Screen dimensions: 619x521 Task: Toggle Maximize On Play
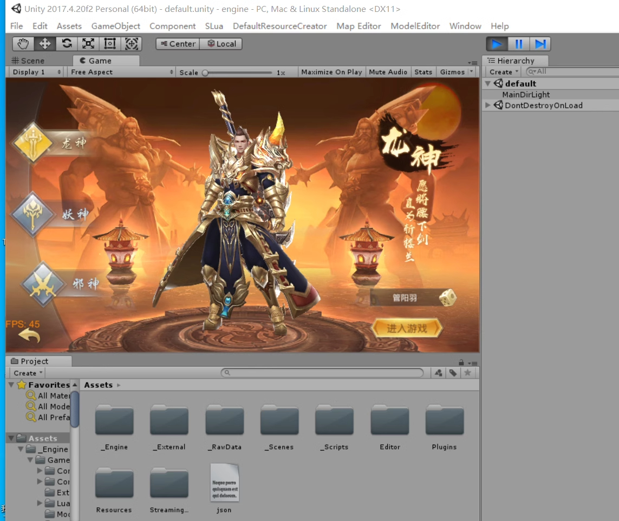[x=331, y=72]
